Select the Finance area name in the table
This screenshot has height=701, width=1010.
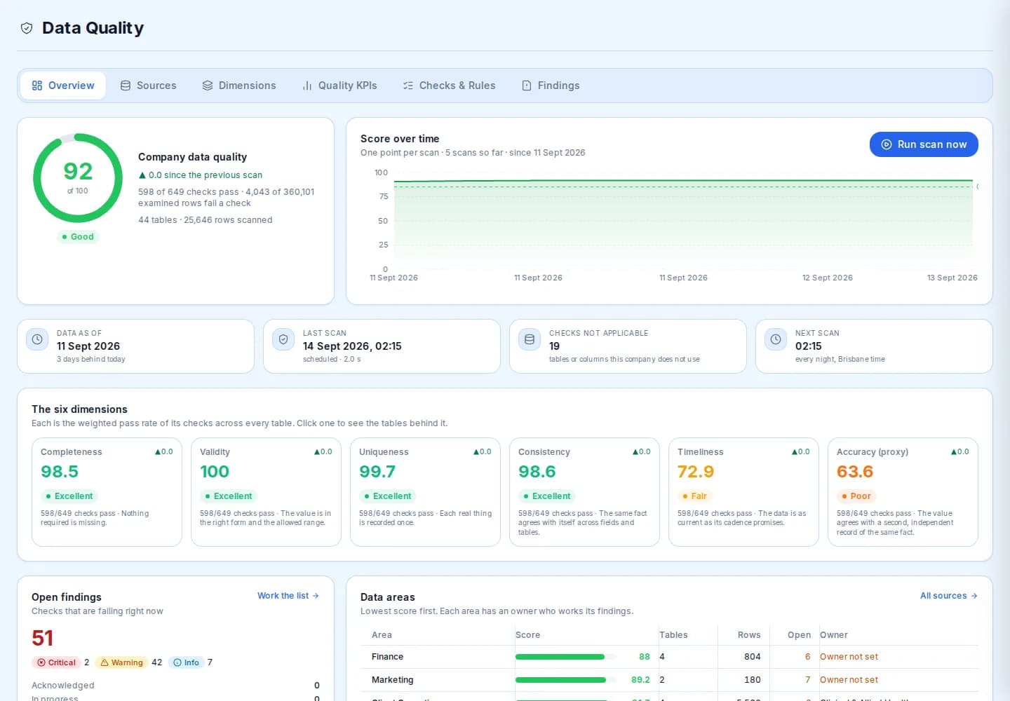tap(387, 657)
